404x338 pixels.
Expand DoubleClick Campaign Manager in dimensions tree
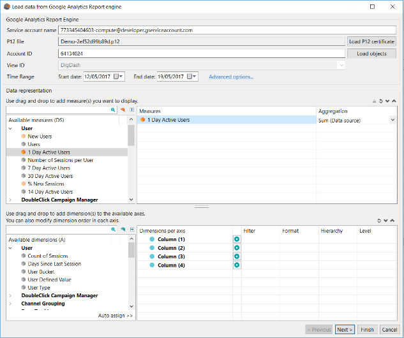pos(10,295)
